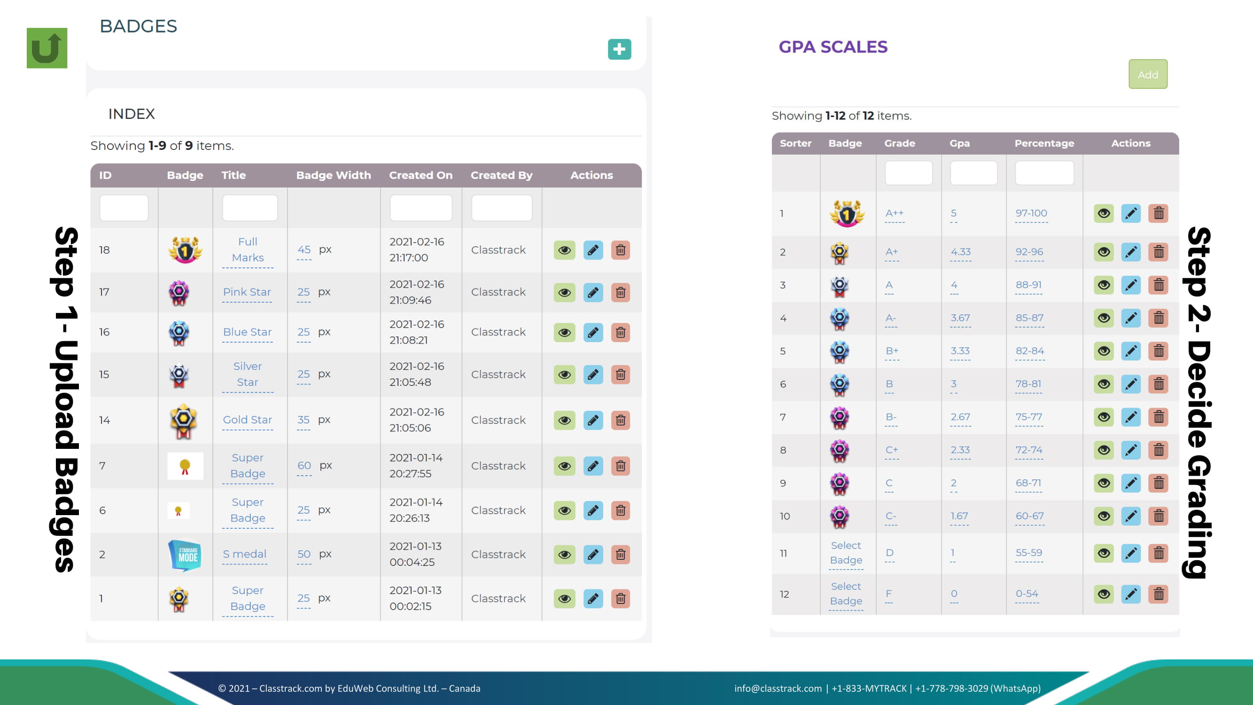Delete the Pink Star badge
This screenshot has height=705, width=1253.
click(x=620, y=292)
